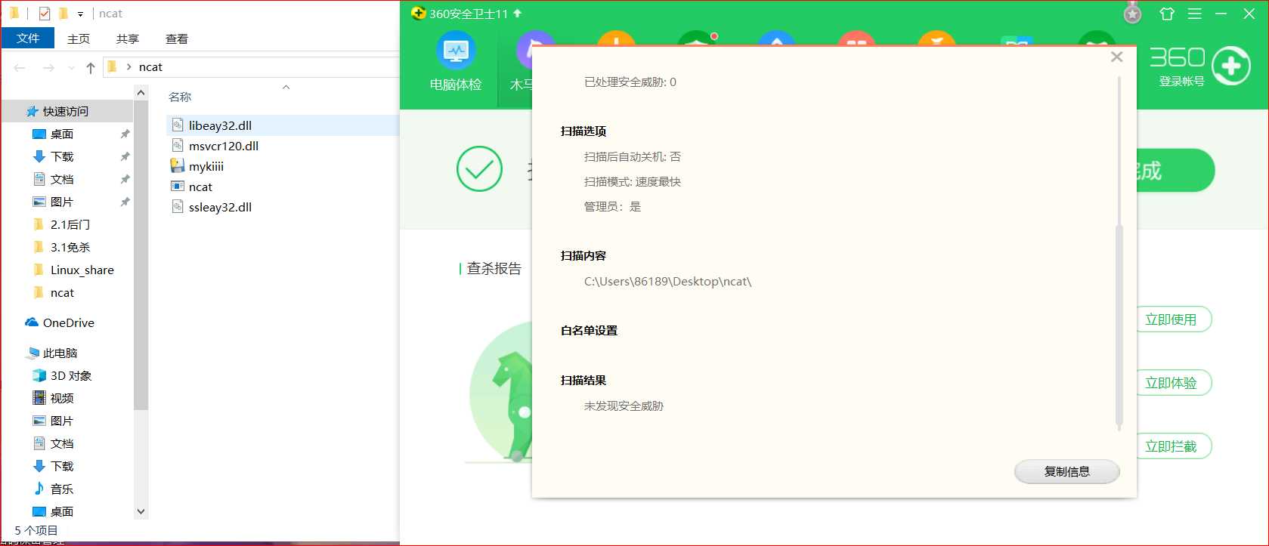
Task: Click the properties checkmark icon in Explorer title bar
Action: click(x=44, y=14)
